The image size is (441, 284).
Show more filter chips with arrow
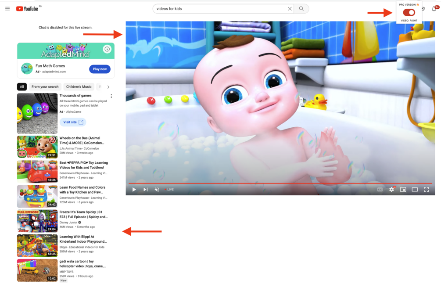(x=108, y=87)
